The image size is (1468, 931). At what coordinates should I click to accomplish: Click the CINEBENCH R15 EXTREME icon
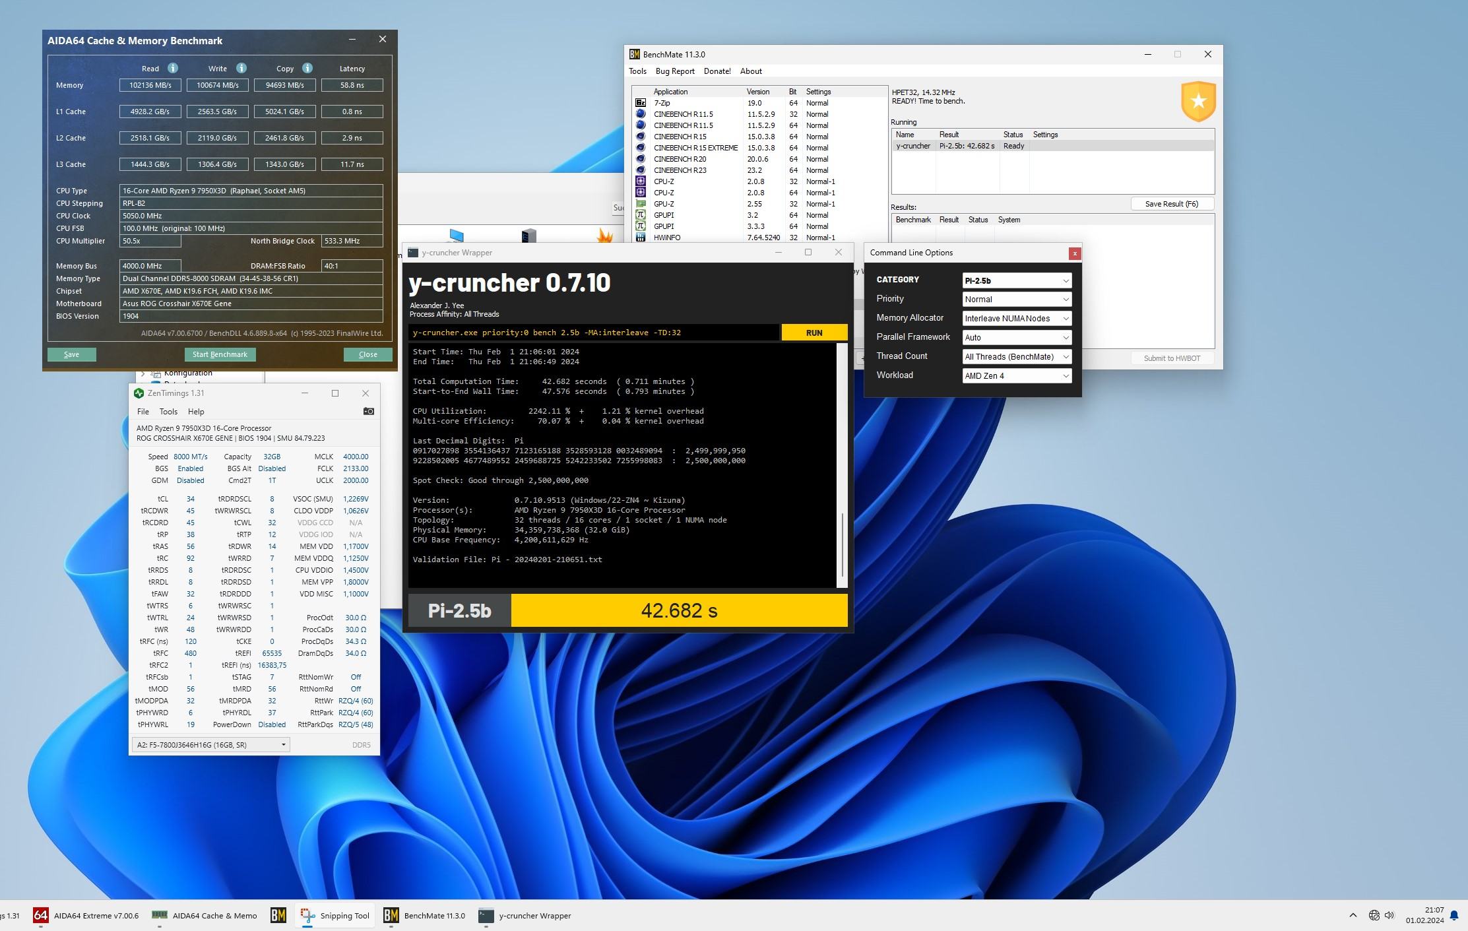click(640, 148)
